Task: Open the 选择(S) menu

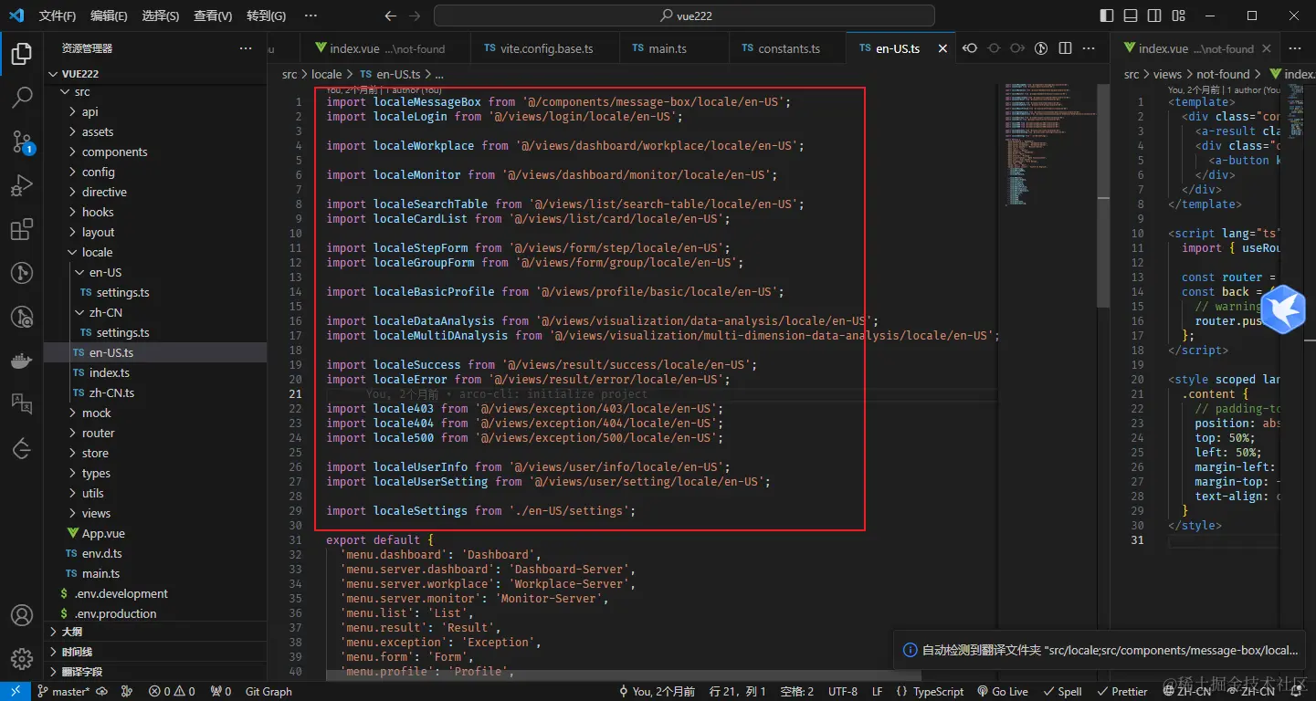Action: point(161,16)
